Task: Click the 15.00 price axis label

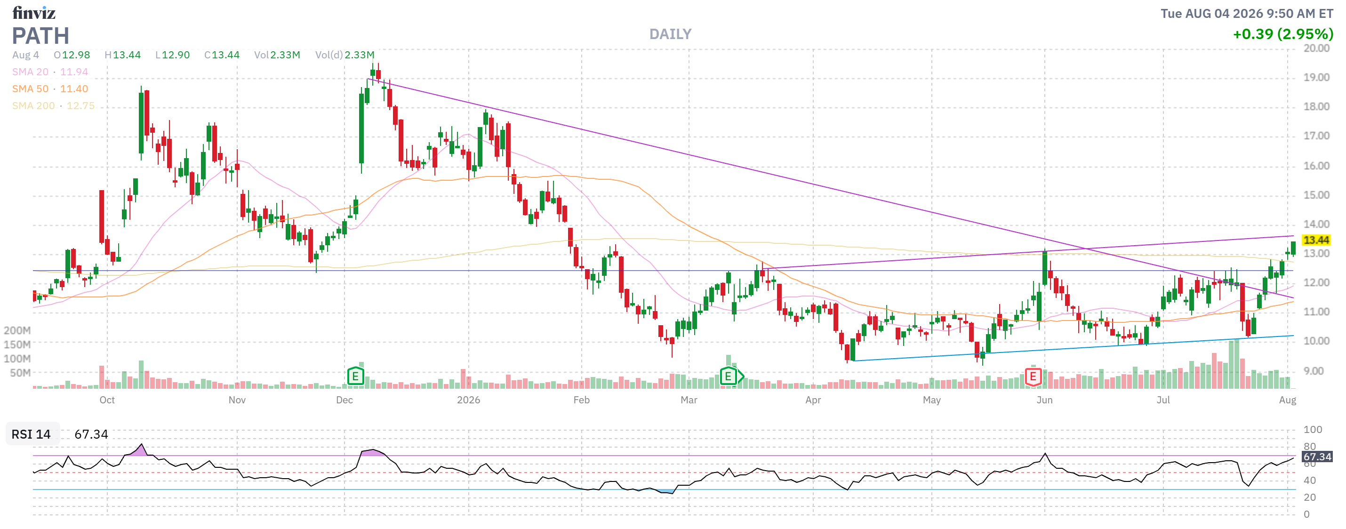Action: click(1316, 195)
